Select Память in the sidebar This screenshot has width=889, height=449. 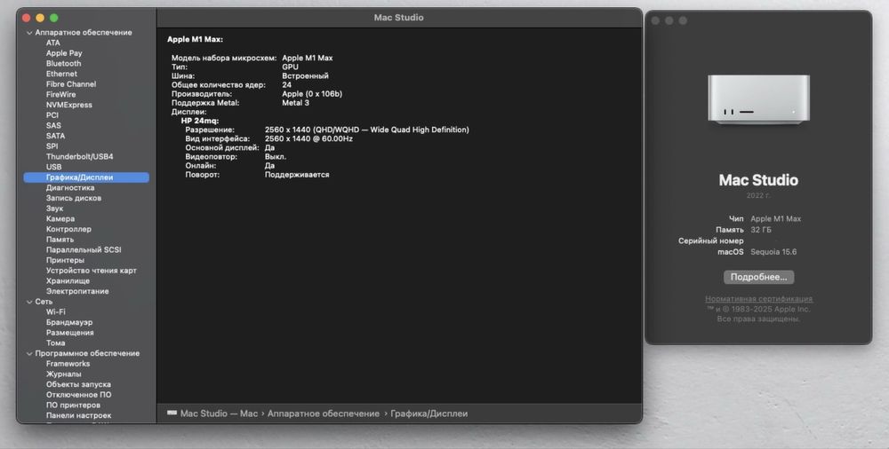(x=60, y=240)
